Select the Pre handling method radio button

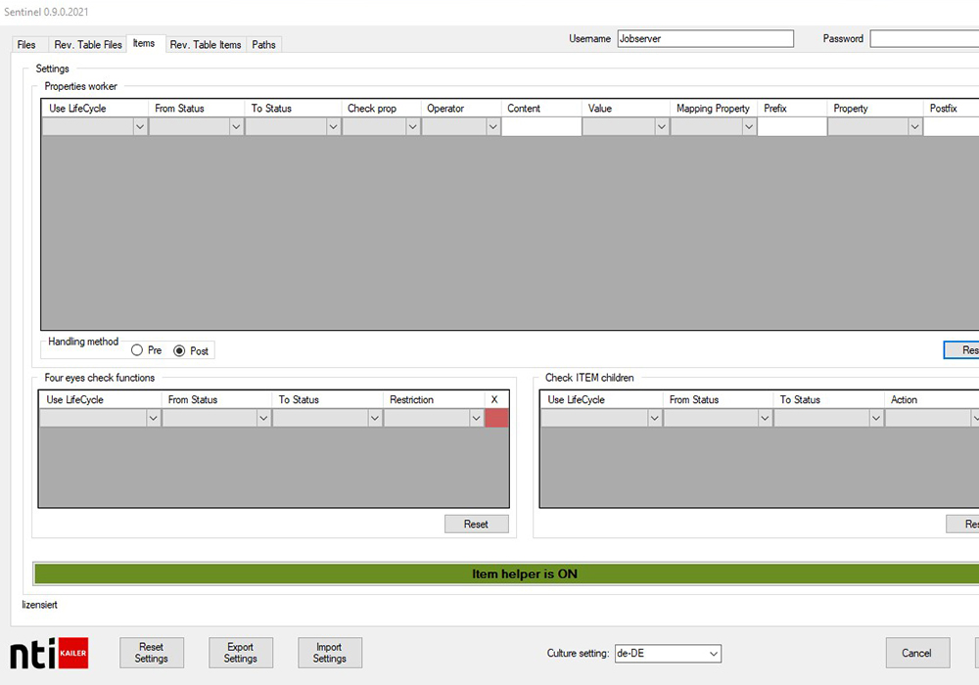point(137,350)
